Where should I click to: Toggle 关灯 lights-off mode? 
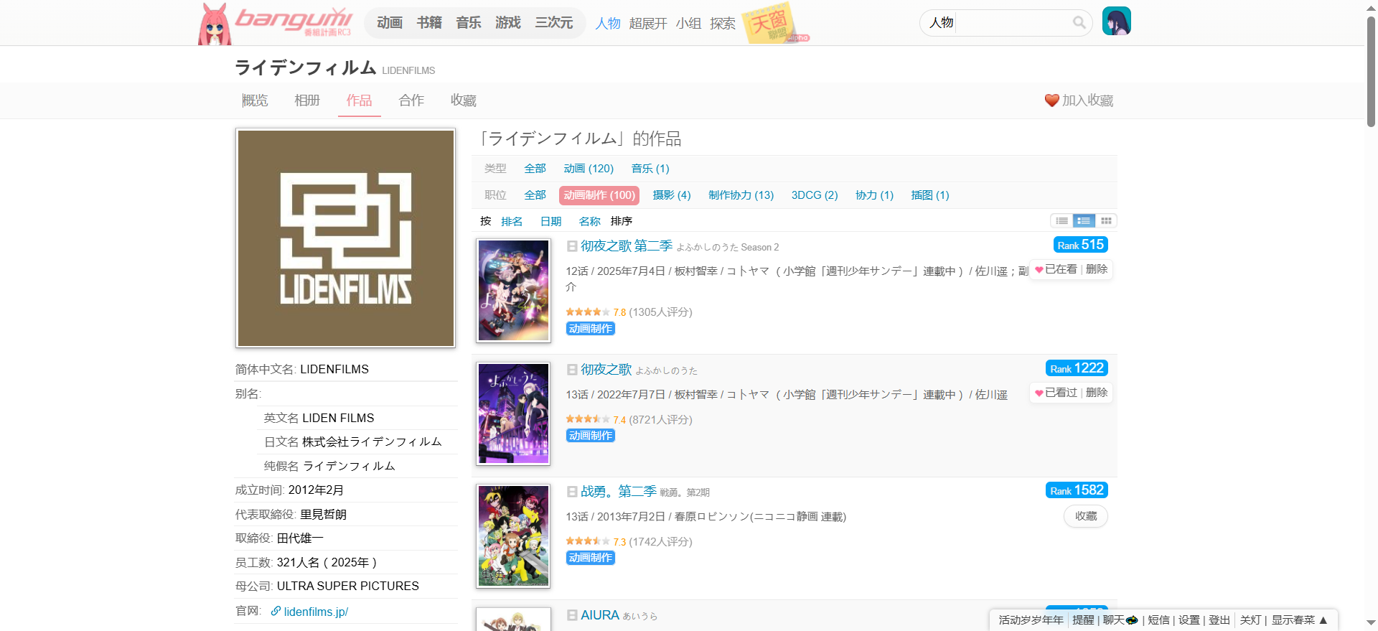pyautogui.click(x=1250, y=620)
